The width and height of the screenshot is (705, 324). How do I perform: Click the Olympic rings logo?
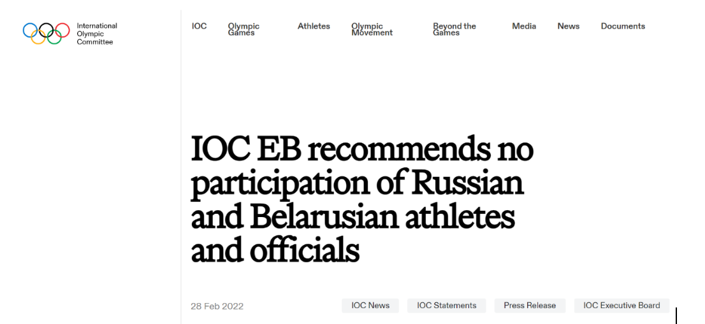(47, 34)
